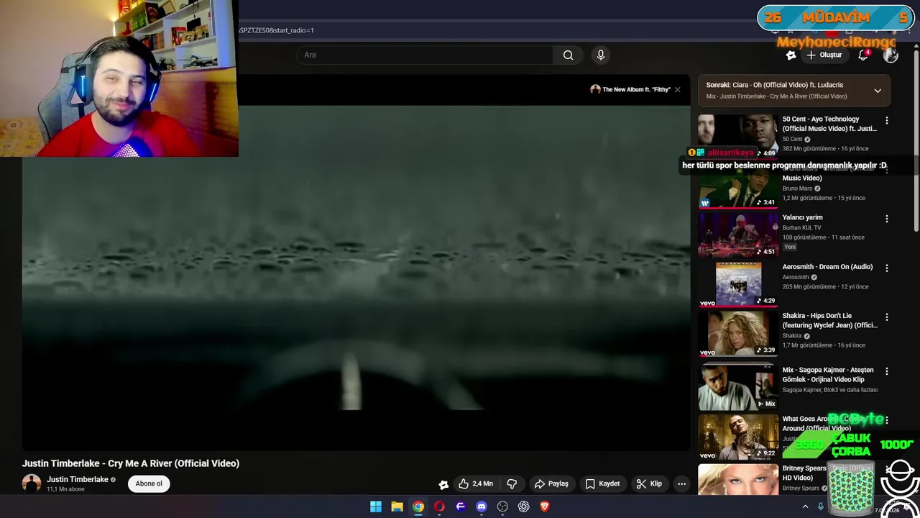Viewport: 920px width, 518px height.
Task: Dislike the video with thumbs down
Action: pyautogui.click(x=512, y=483)
